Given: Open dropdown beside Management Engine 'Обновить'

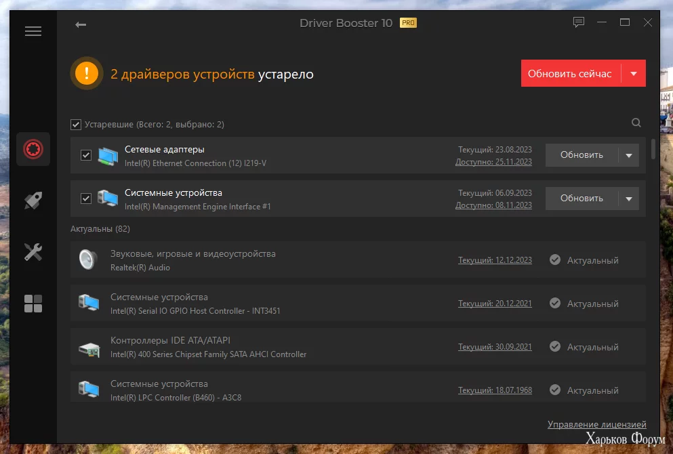Looking at the screenshot, I should [629, 199].
